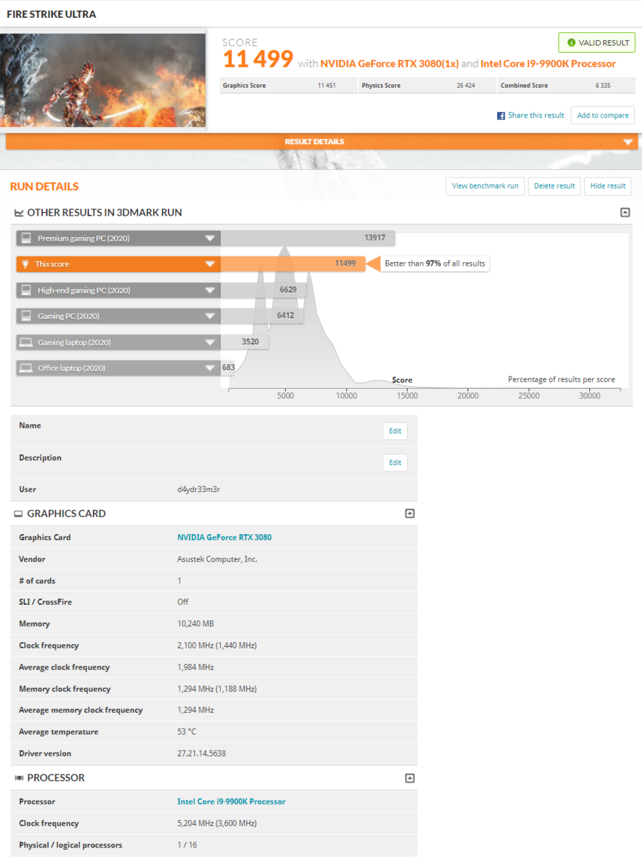This screenshot has width=642, height=857.
Task: Click View benchmark run button
Action: [485, 186]
